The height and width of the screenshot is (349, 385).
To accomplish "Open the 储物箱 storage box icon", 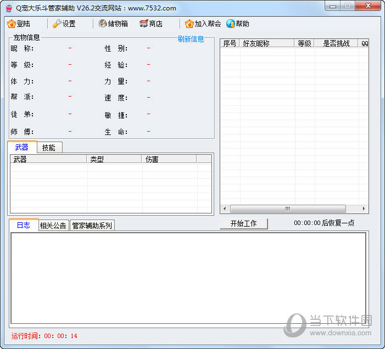I will pyautogui.click(x=103, y=24).
